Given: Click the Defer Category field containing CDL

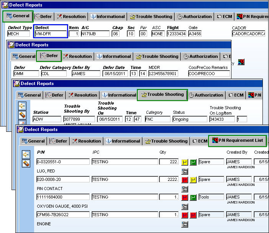Looking at the screenshot, I should (x=54, y=74).
